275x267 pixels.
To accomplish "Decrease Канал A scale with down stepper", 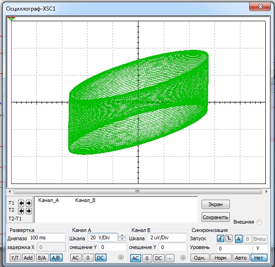I will pos(122,239).
